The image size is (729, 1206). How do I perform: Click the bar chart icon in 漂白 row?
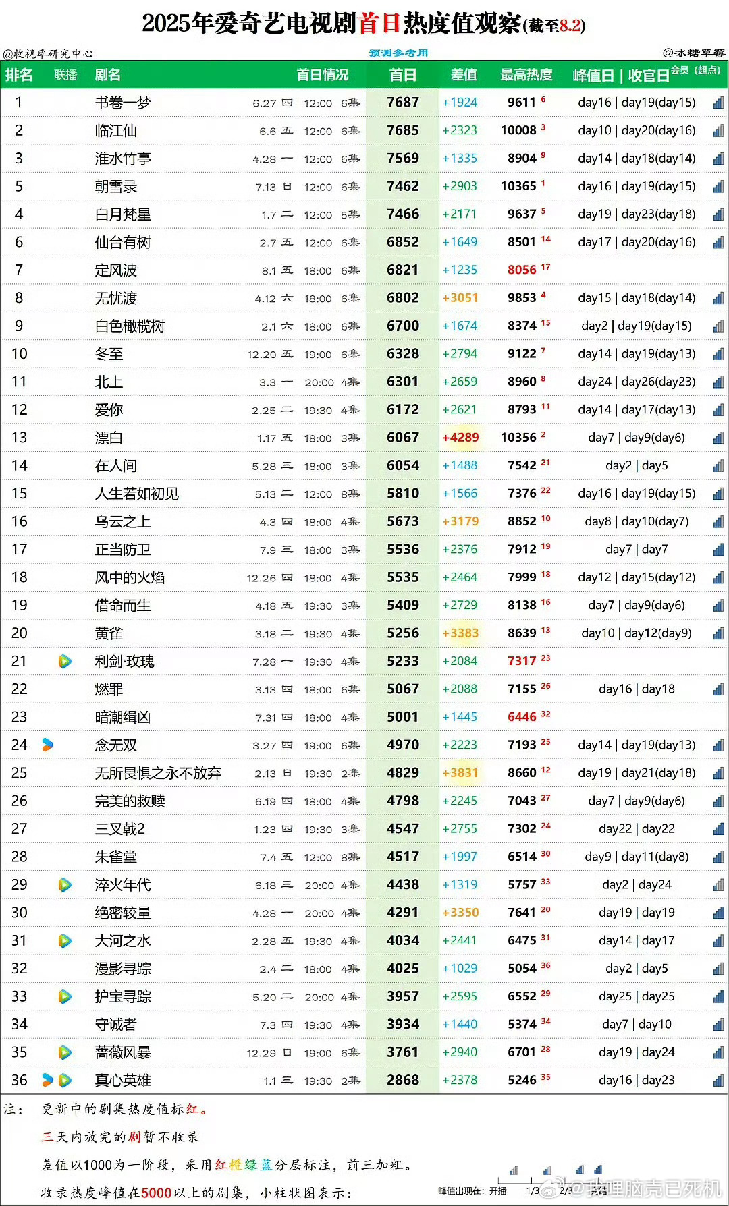718,438
